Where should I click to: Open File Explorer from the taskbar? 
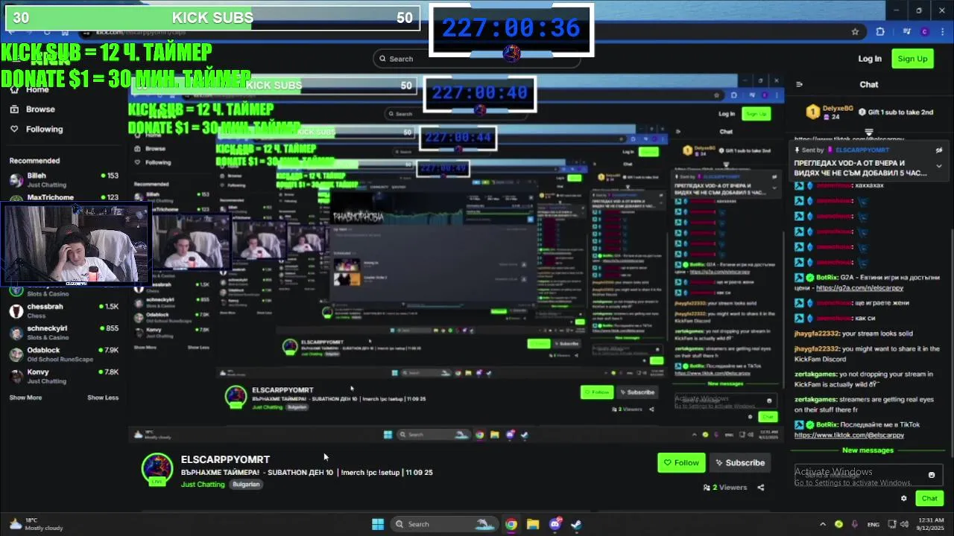pos(533,524)
